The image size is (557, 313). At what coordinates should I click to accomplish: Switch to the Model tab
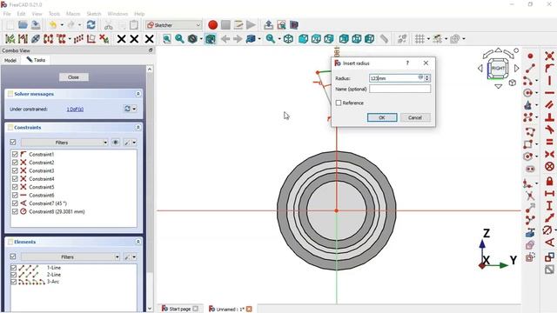(10, 60)
